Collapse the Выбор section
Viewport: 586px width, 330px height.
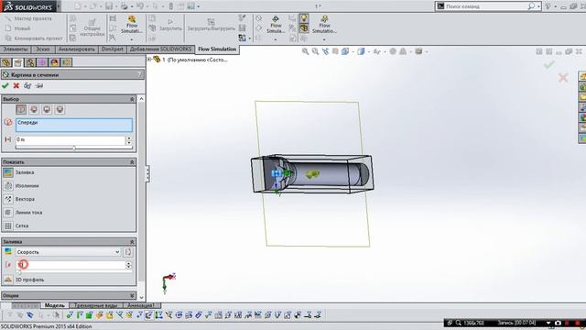(x=132, y=99)
